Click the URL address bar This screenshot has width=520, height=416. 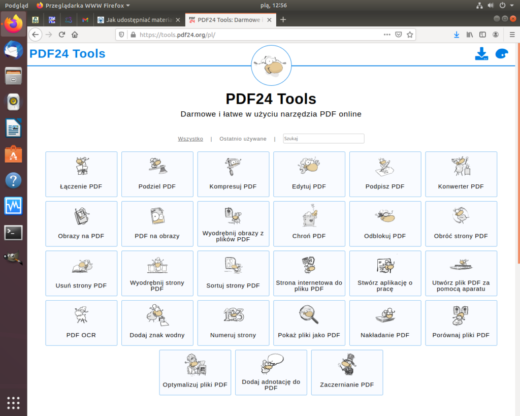pyautogui.click(x=258, y=35)
